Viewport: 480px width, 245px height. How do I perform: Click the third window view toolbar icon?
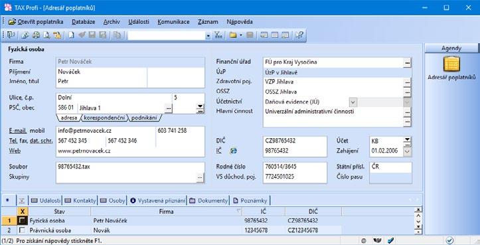(285, 35)
